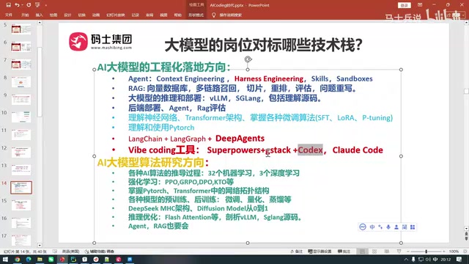The width and height of the screenshot is (469, 264).
Task: Click the zoom out minus button
Action: pos(407,252)
